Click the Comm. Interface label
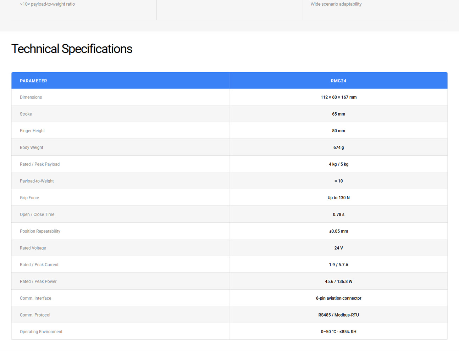The height and width of the screenshot is (351, 459). (35, 298)
